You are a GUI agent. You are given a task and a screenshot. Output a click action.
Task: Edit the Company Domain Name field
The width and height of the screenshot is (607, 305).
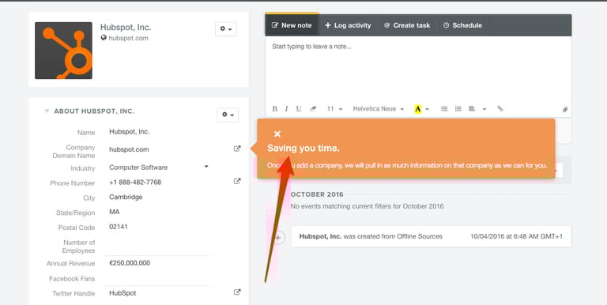pos(129,149)
